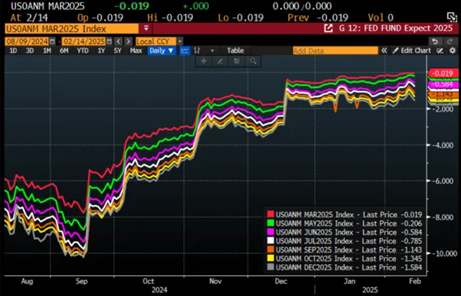Click the Local CCY currency field

(156, 41)
